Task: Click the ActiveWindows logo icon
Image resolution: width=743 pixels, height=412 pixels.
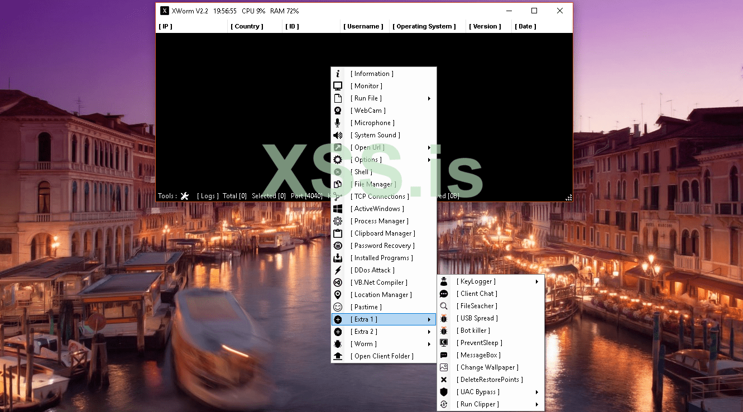Action: 338,209
